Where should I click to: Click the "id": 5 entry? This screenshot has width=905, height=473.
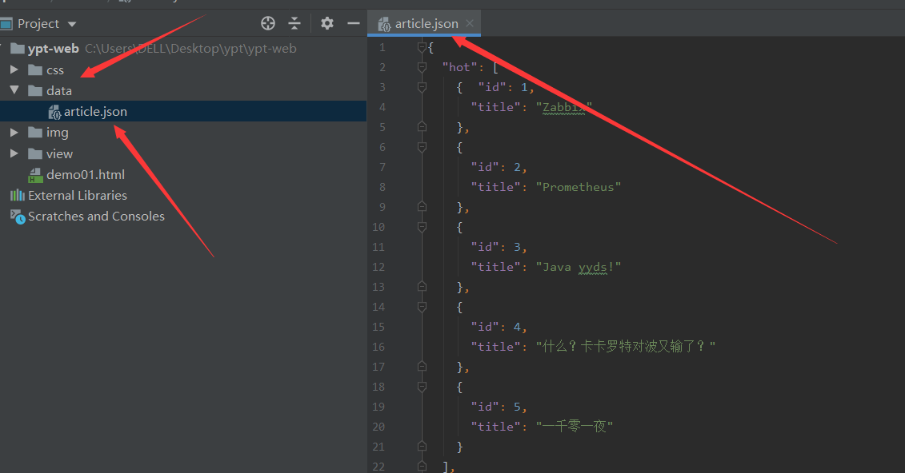(x=499, y=407)
